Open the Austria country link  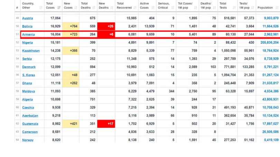tap(28, 18)
